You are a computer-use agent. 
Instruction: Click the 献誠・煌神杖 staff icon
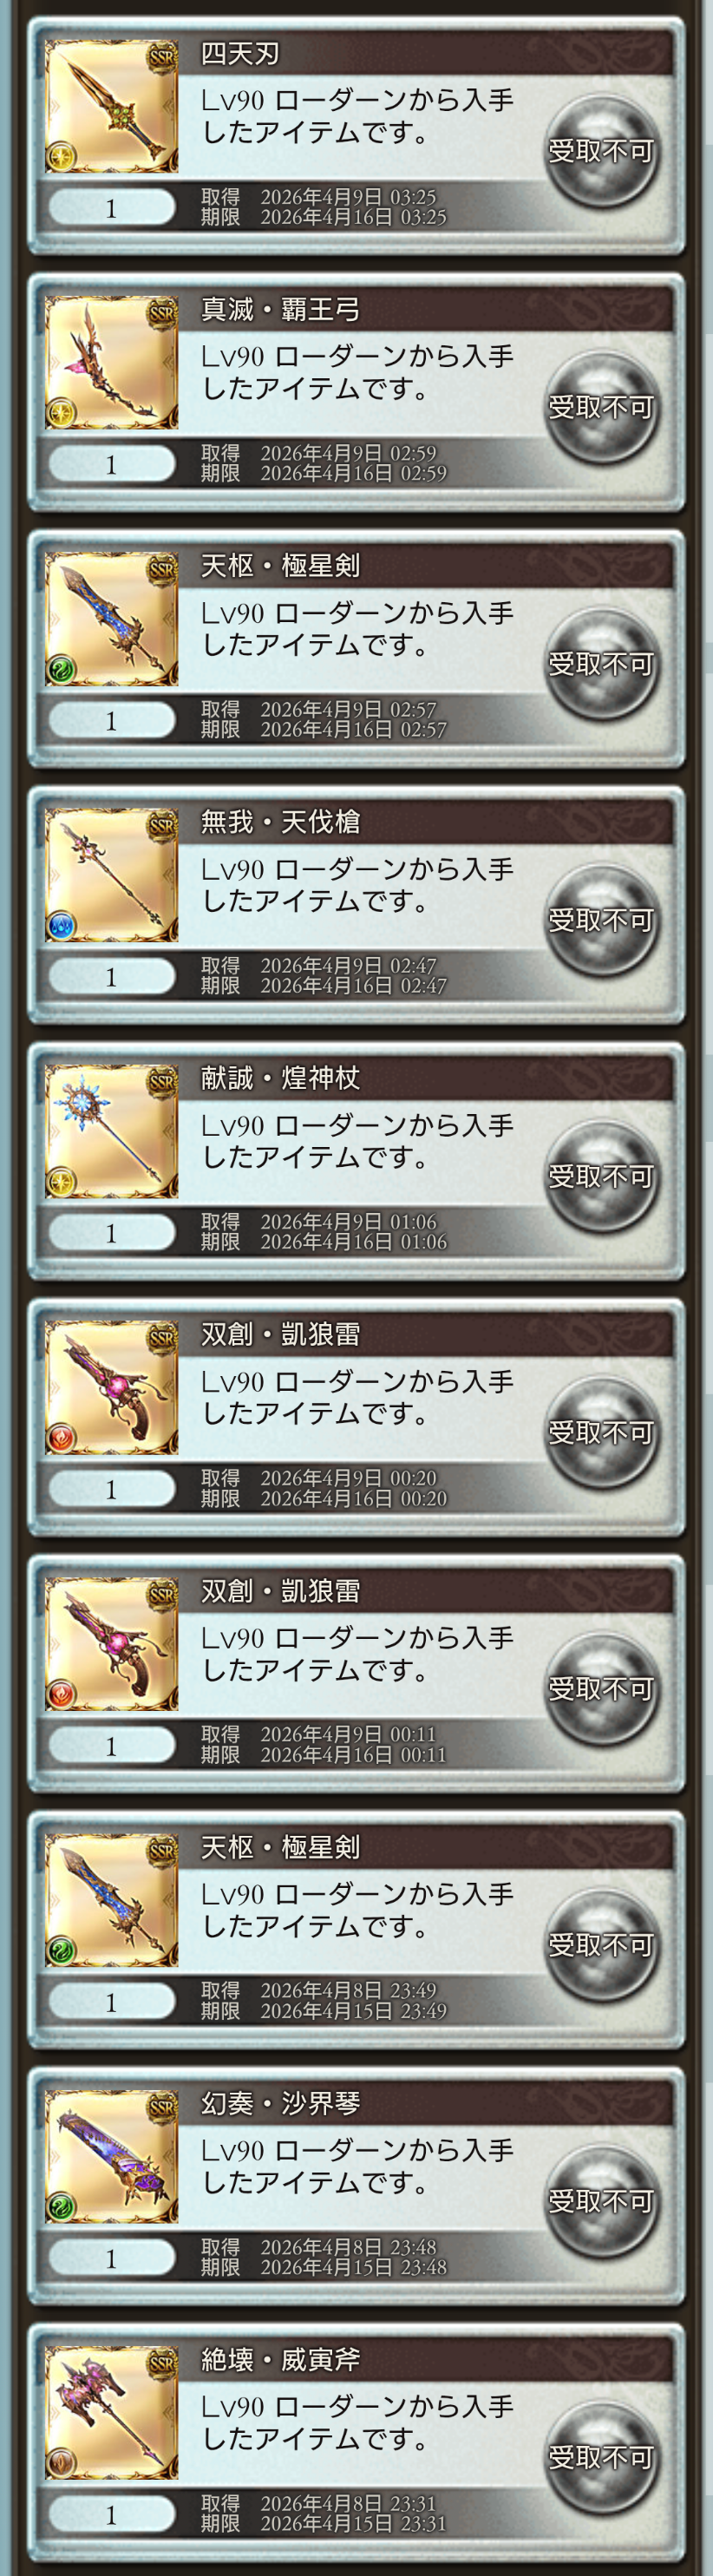[x=111, y=1131]
